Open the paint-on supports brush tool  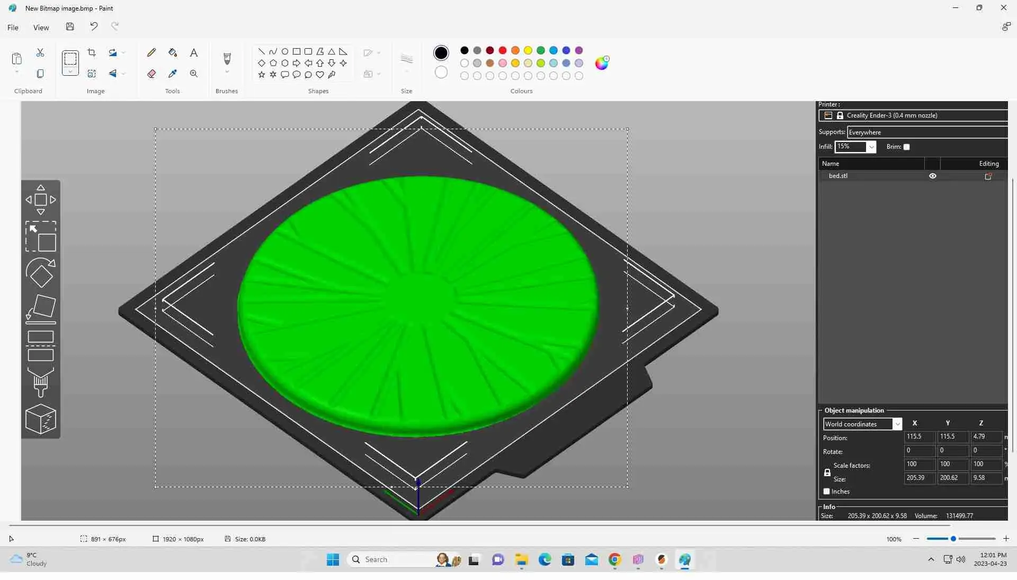pyautogui.click(x=41, y=382)
